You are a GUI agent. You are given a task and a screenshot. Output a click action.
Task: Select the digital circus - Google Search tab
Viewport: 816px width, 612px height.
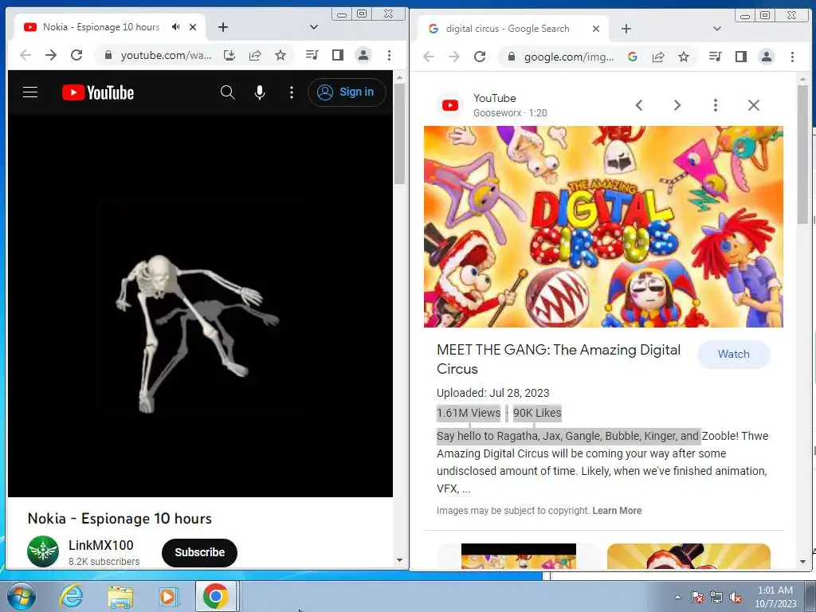[x=508, y=29]
